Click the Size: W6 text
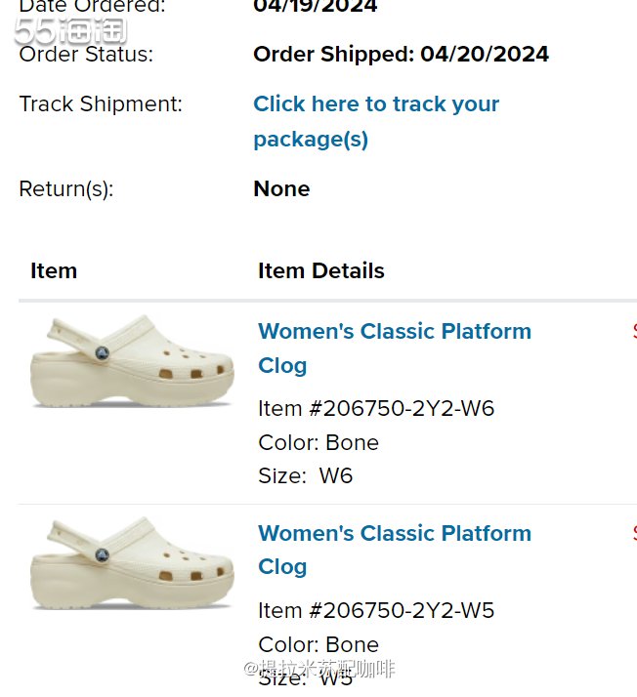637x697 pixels. (305, 475)
